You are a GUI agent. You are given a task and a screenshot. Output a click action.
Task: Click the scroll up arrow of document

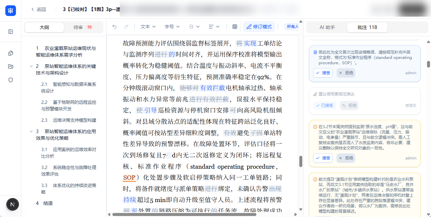[301, 22]
